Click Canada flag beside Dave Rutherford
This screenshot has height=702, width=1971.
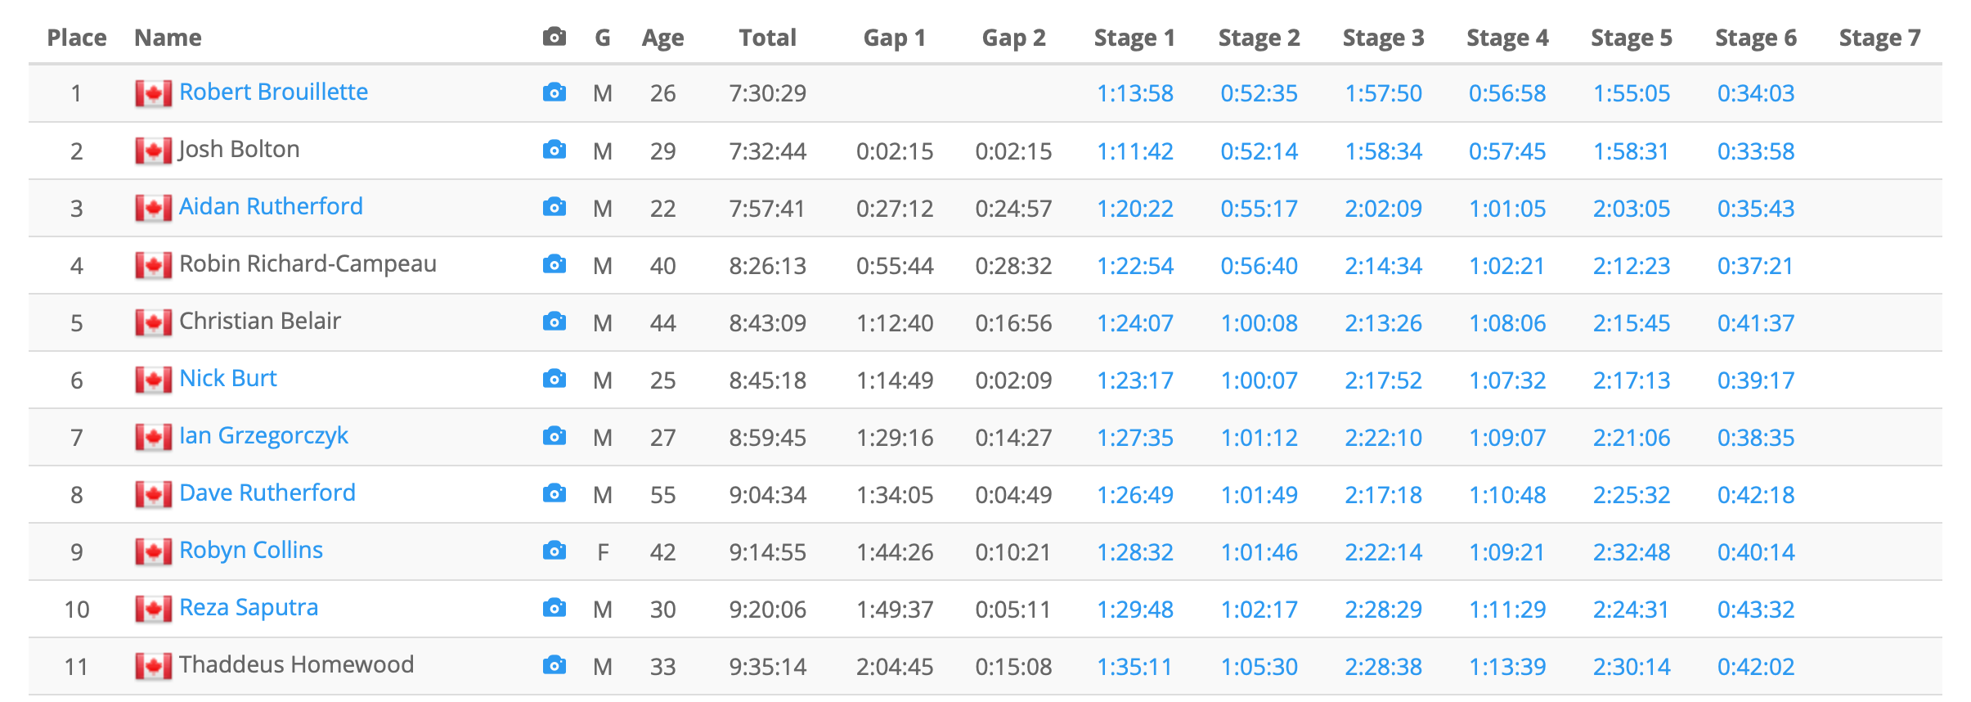[x=153, y=494]
